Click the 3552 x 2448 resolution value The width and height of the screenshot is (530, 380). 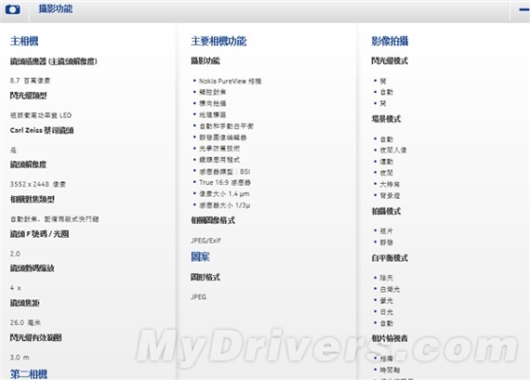(38, 185)
